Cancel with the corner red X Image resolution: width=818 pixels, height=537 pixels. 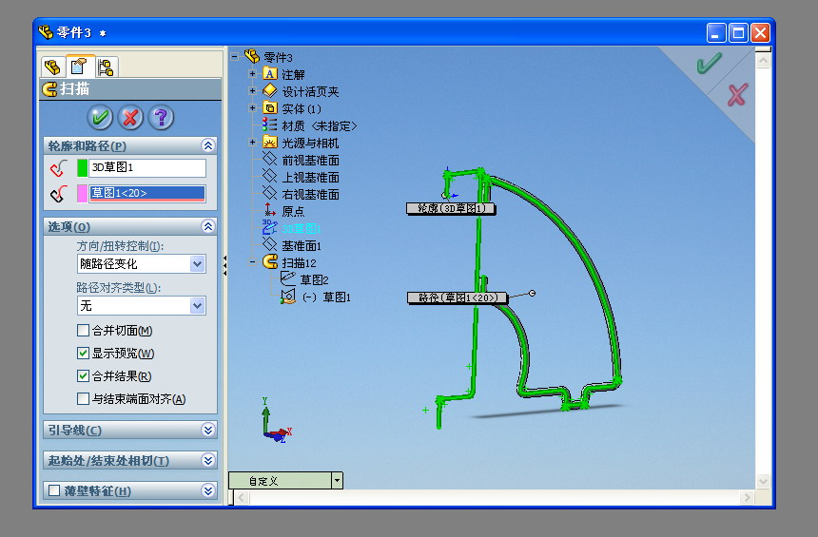(x=737, y=95)
